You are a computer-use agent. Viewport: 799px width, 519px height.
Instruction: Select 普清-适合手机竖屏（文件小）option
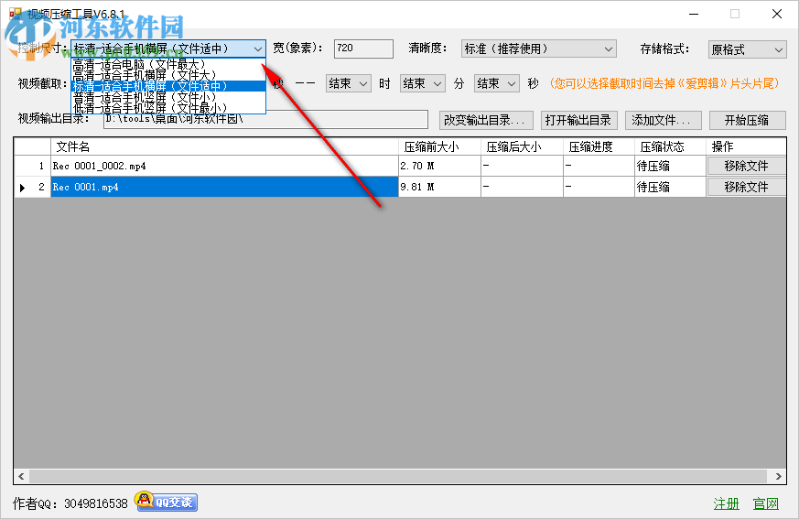pyautogui.click(x=168, y=97)
